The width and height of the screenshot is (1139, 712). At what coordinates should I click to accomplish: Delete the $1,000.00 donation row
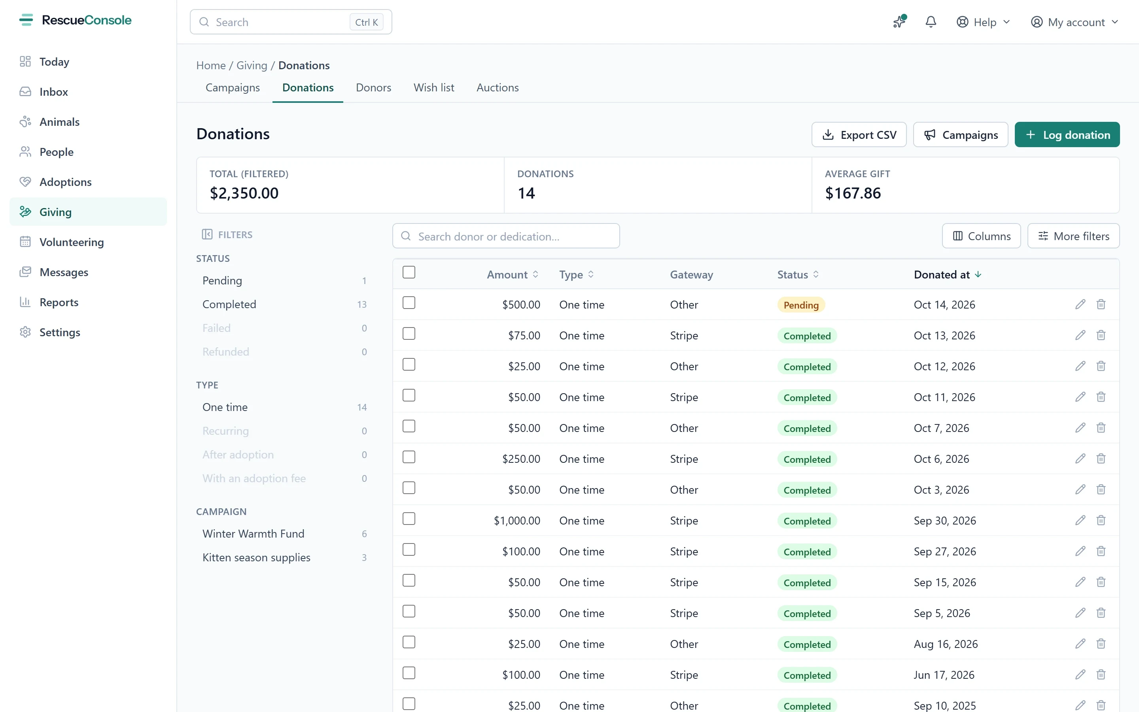[1101, 520]
